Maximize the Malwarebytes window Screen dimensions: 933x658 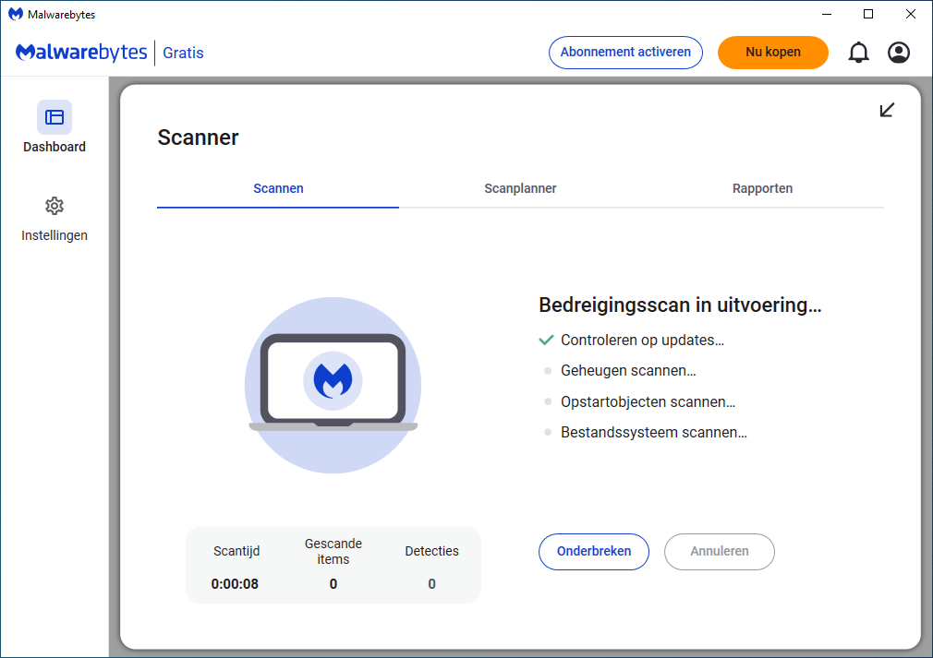click(x=868, y=14)
